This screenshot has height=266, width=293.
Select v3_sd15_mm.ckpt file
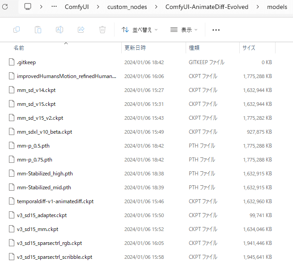tap(38, 229)
